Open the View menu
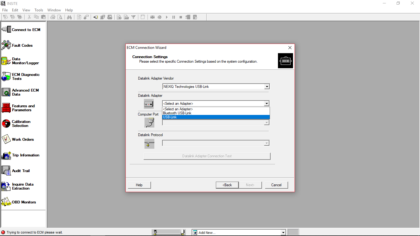420x236 pixels. (x=26, y=10)
